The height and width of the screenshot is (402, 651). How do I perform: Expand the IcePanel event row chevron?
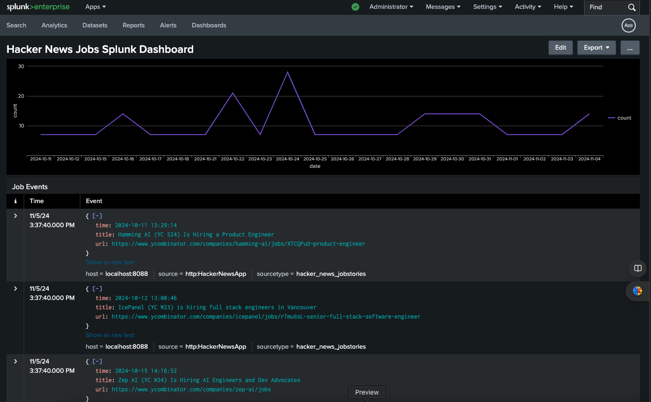click(15, 289)
